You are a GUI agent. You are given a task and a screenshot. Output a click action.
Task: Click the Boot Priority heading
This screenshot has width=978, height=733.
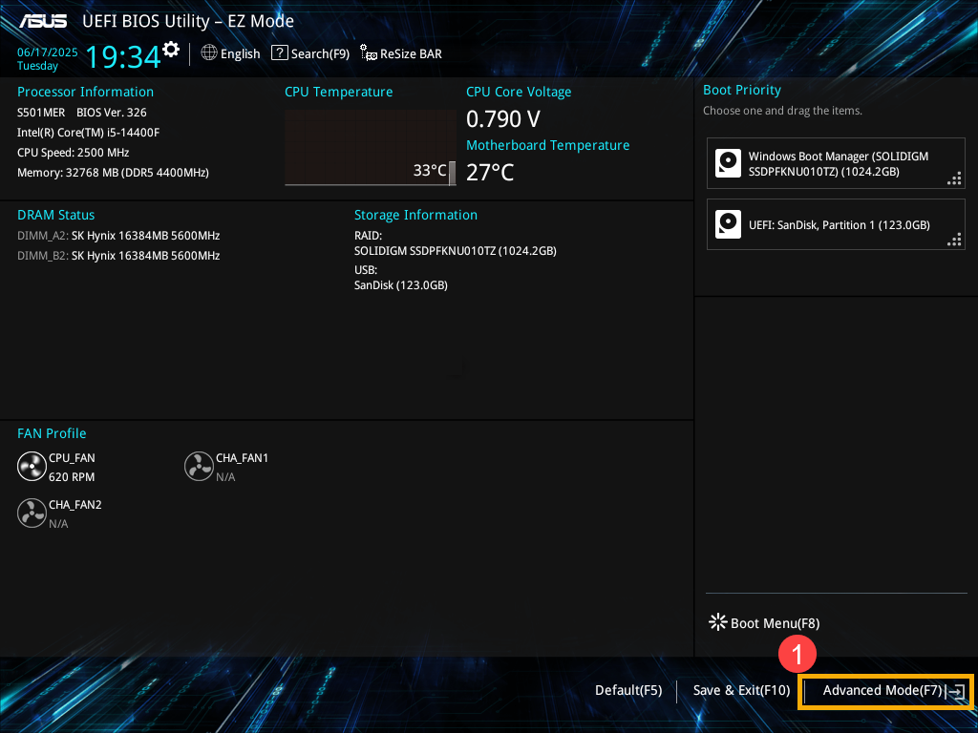pos(742,90)
